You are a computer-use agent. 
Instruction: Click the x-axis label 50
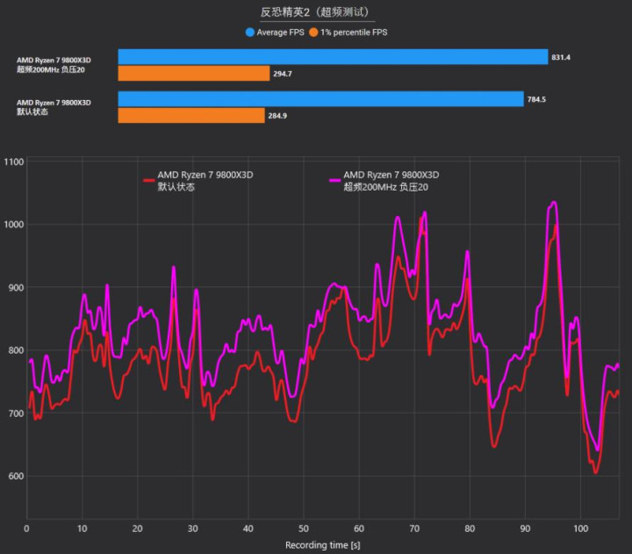pyautogui.click(x=304, y=529)
